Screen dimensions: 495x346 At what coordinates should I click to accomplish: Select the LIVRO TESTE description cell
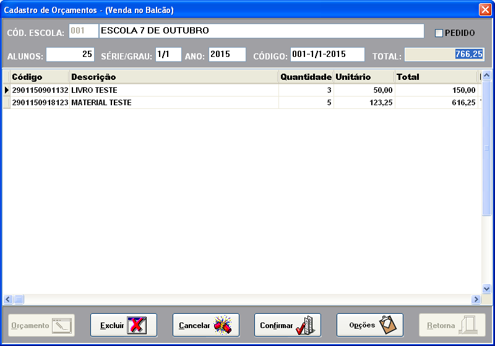pyautogui.click(x=174, y=90)
